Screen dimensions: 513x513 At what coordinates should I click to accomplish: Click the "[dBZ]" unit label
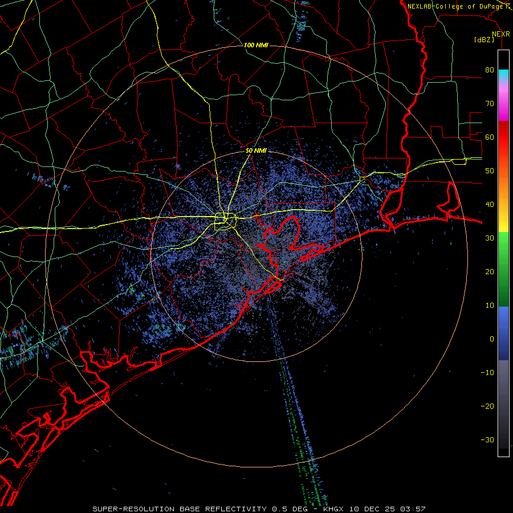(x=484, y=39)
